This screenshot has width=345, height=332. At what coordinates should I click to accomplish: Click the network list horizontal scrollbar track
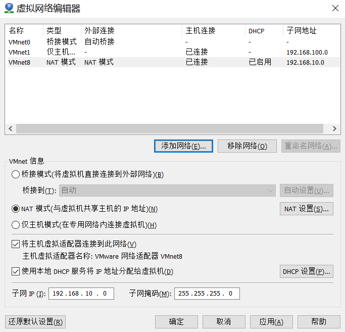coord(169,128)
